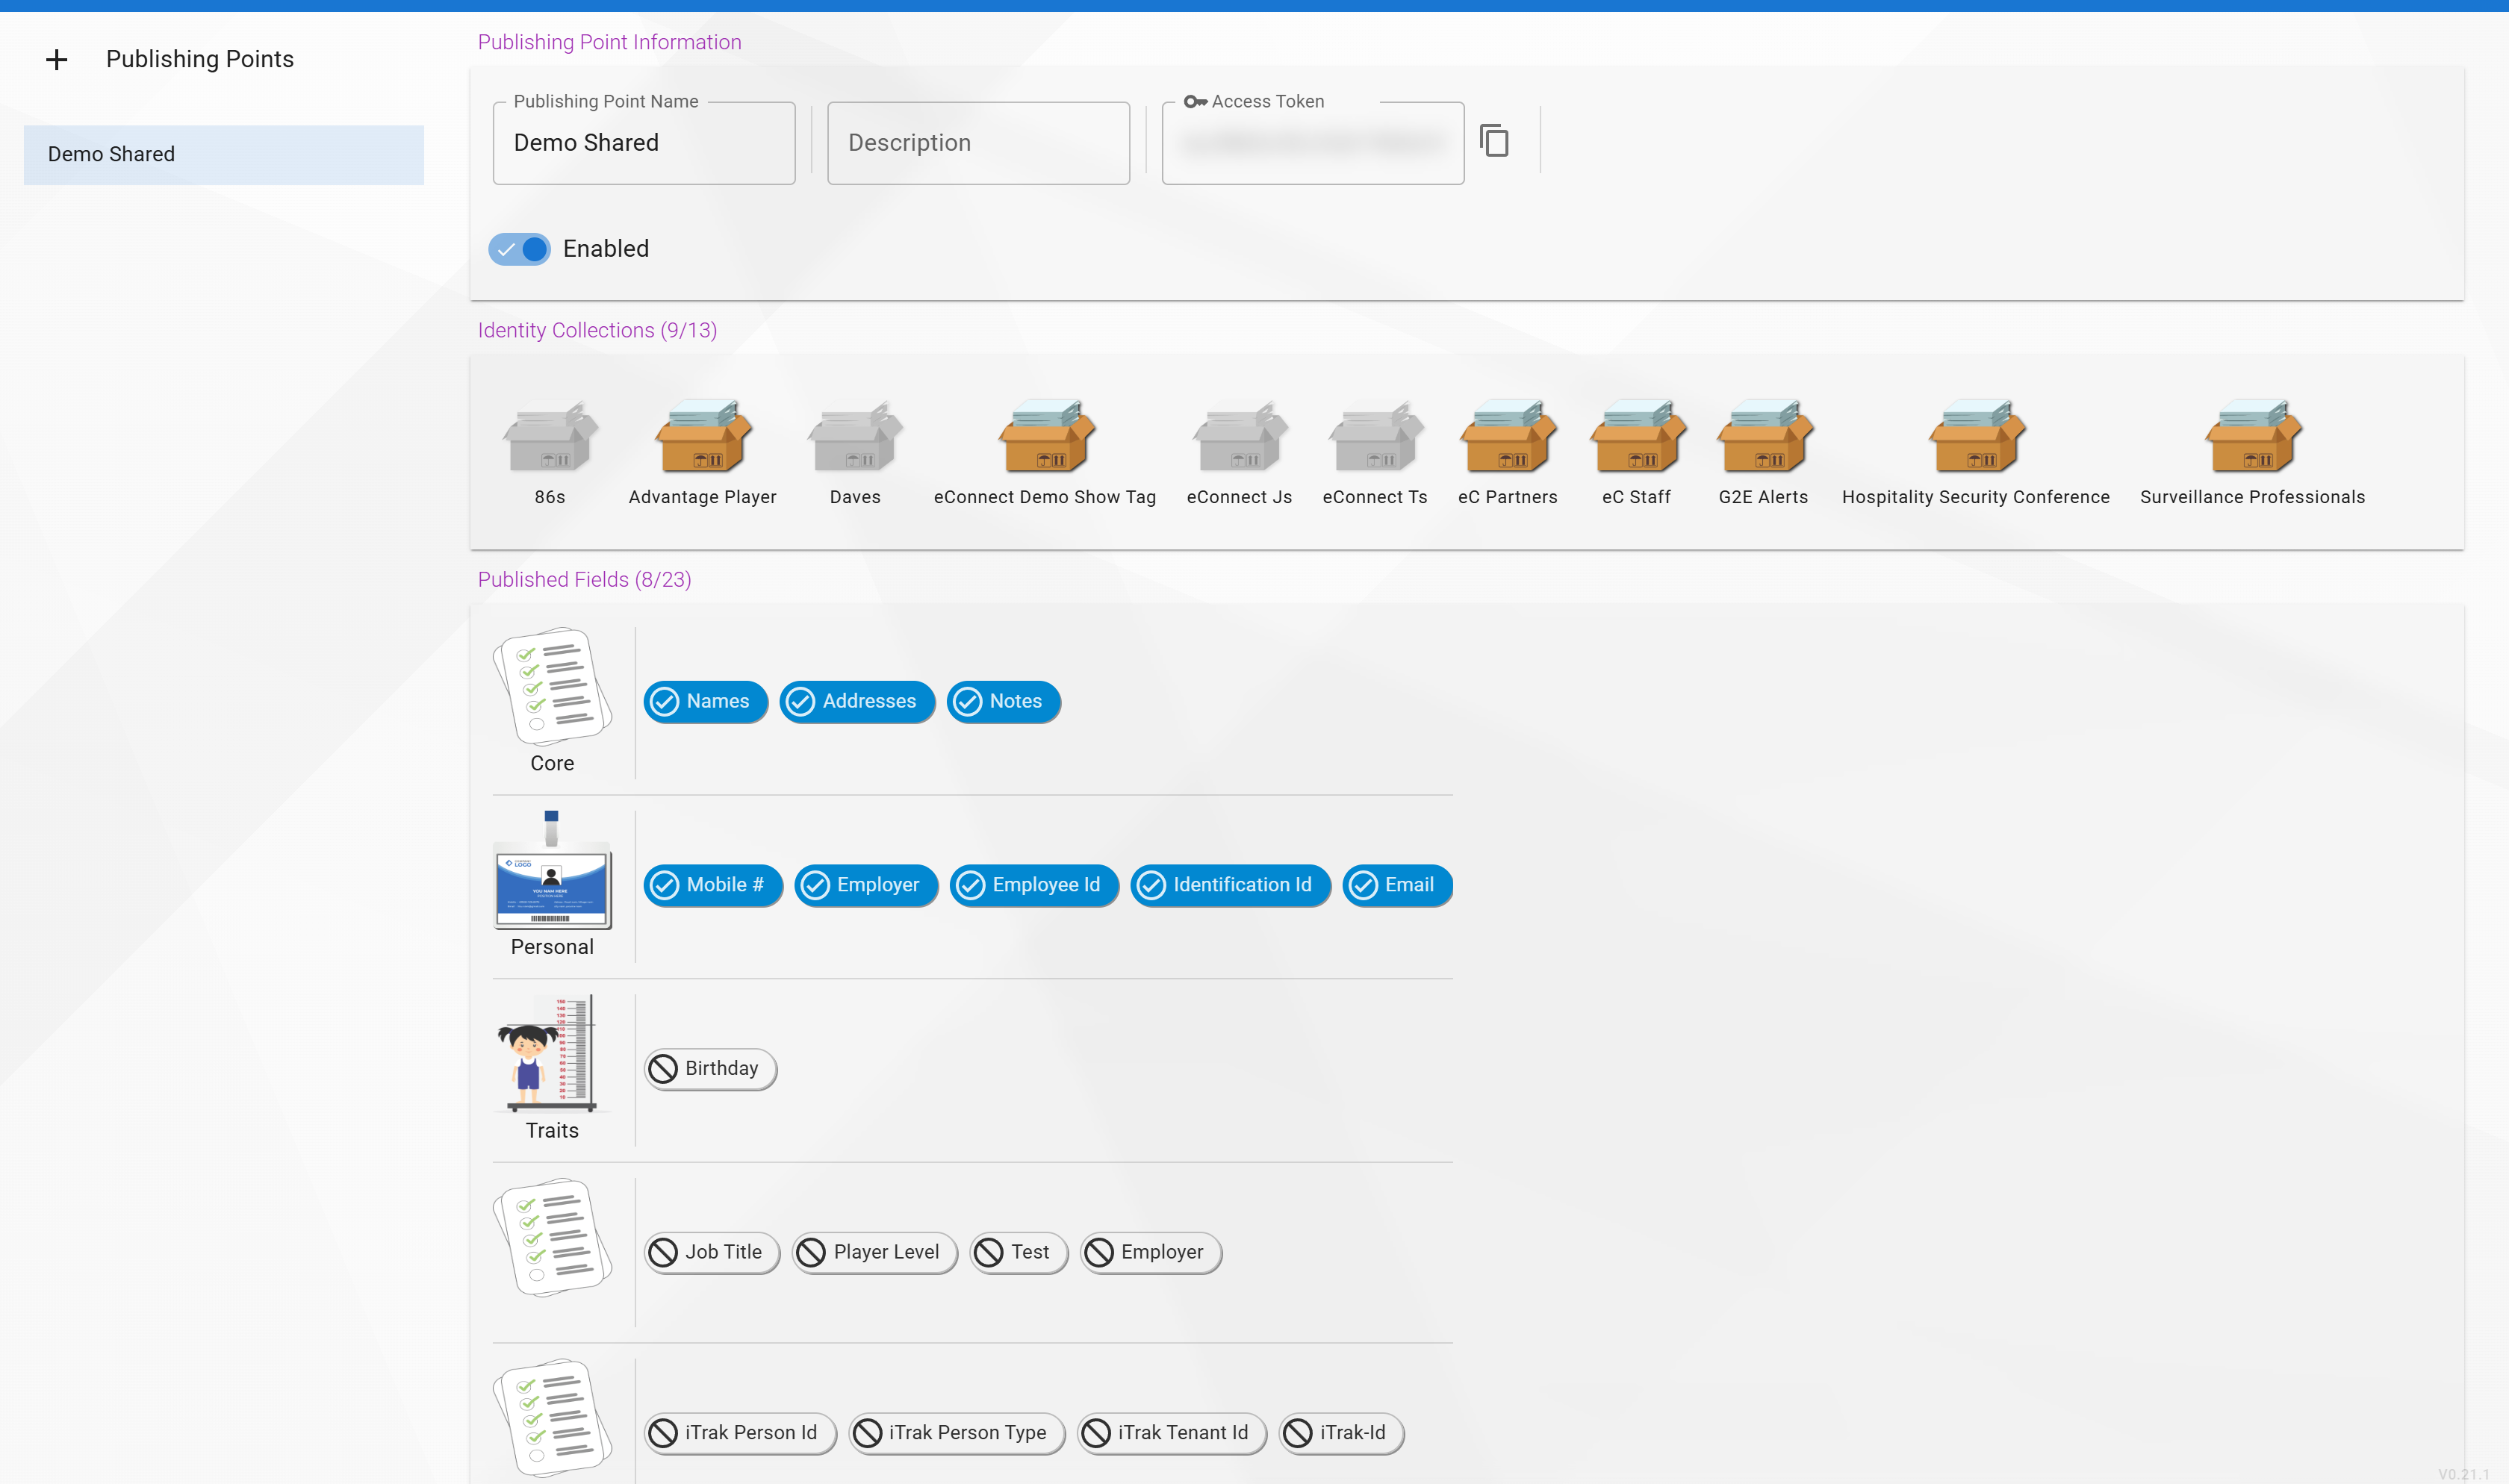Click the checklist icon beside Job Title row
The width and height of the screenshot is (2509, 1484).
coord(552,1237)
